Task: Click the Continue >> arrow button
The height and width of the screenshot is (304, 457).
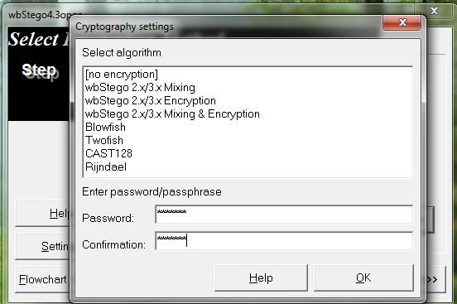Action: [x=435, y=279]
